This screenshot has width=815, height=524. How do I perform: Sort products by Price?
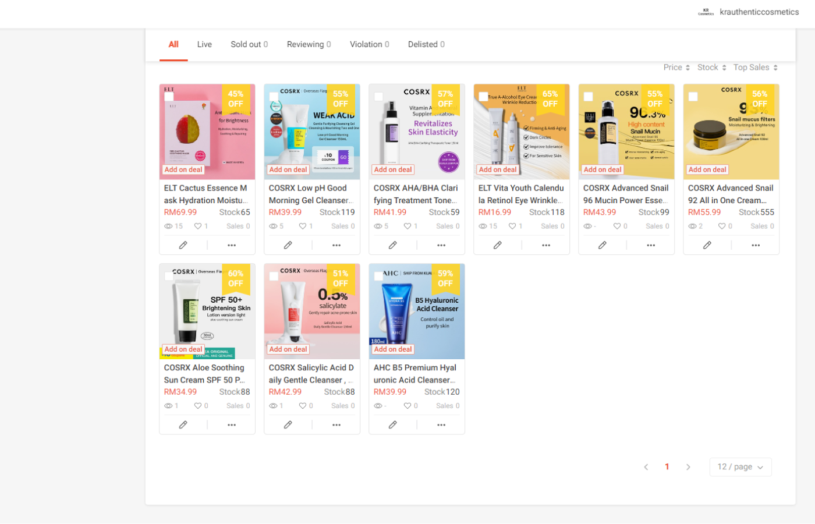676,68
